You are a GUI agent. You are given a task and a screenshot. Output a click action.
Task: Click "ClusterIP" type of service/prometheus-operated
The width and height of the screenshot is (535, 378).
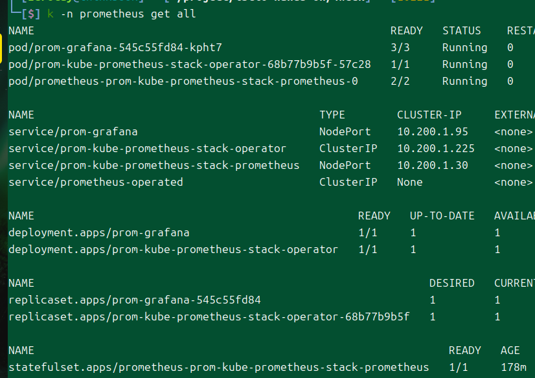coord(348,182)
